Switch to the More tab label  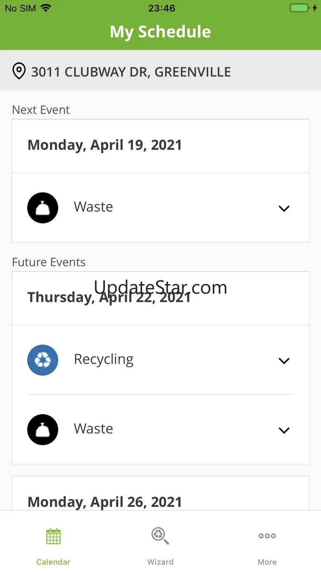coord(267,562)
